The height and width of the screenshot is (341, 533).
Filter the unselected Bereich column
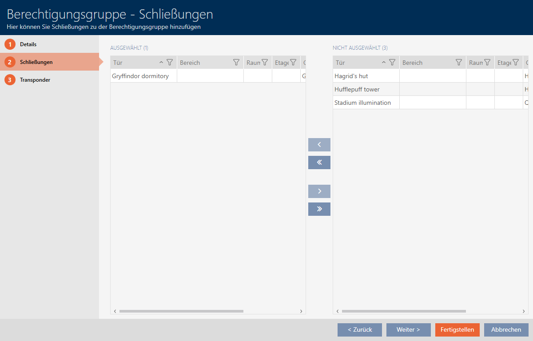coord(459,63)
